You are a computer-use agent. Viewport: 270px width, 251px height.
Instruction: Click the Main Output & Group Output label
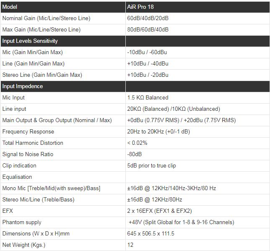[x=57, y=120]
